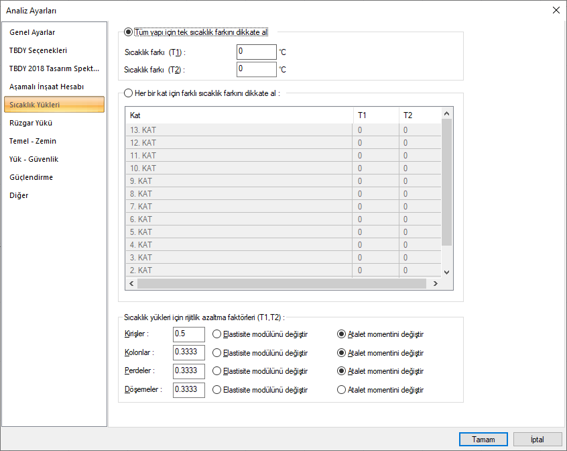Open Temel - Zemin settings

(x=33, y=141)
